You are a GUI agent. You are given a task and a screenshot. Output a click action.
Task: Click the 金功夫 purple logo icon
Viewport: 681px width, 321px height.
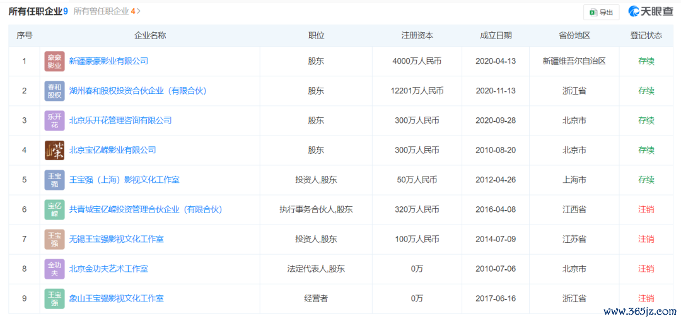[54, 269]
